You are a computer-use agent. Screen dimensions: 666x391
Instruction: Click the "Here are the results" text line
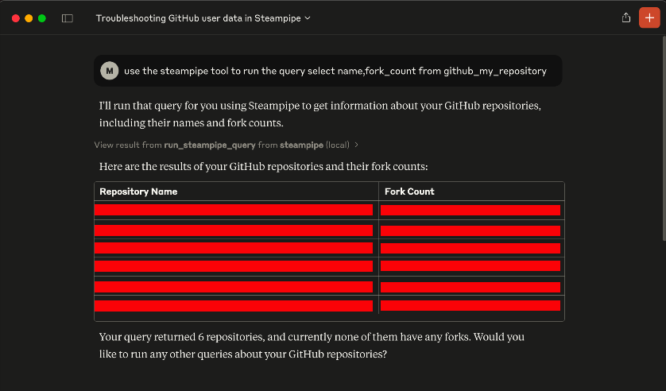pyautogui.click(x=263, y=167)
